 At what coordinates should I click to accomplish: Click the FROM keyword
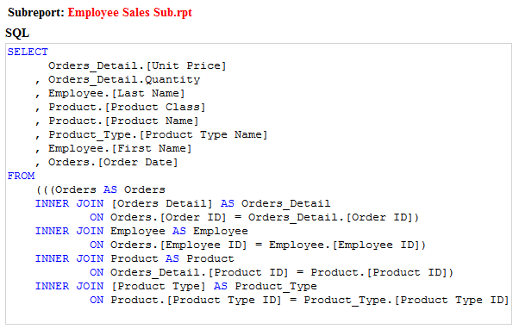click(x=22, y=176)
